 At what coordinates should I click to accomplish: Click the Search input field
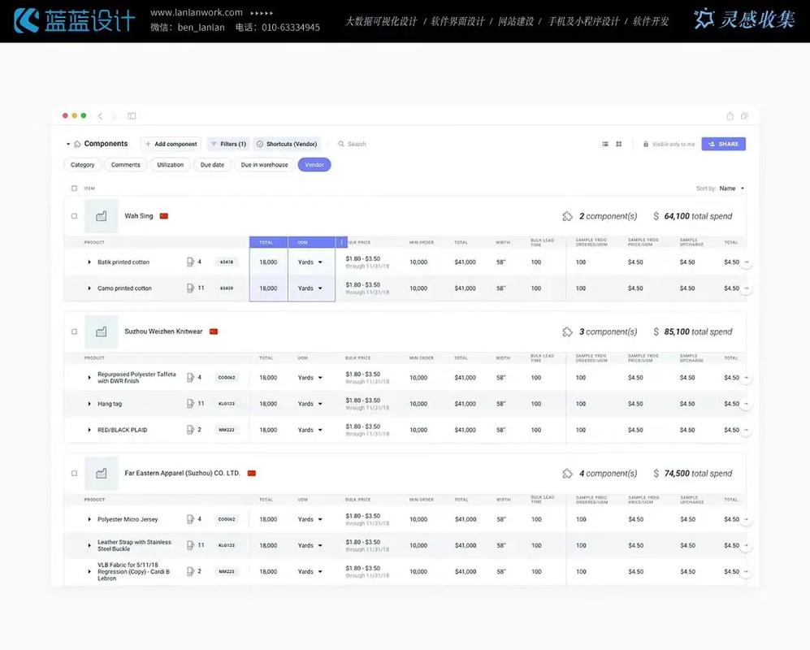click(357, 144)
